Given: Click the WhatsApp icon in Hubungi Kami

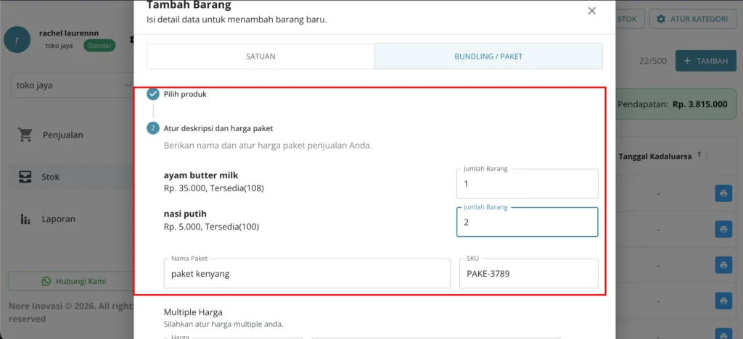Looking at the screenshot, I should (x=46, y=281).
